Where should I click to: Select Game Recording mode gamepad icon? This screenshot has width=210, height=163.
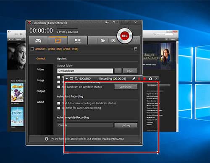coord(38,41)
